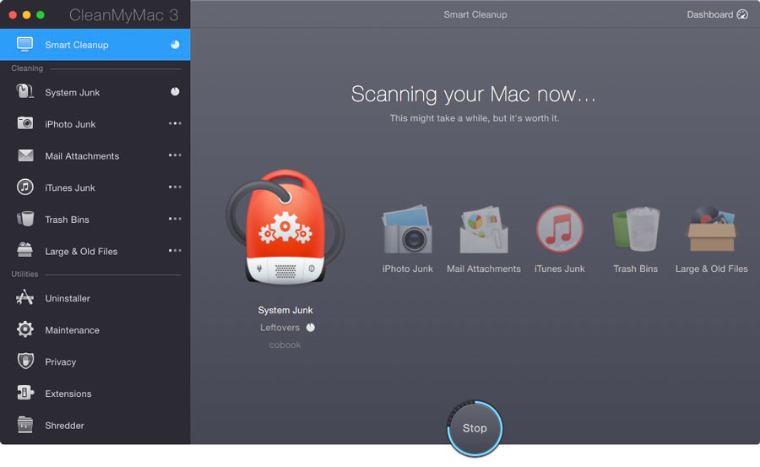Screen dimensions: 760x467
Task: Open the Dashboard link
Action: click(717, 14)
